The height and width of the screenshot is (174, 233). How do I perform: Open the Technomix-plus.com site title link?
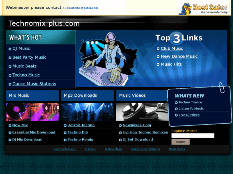(44, 24)
